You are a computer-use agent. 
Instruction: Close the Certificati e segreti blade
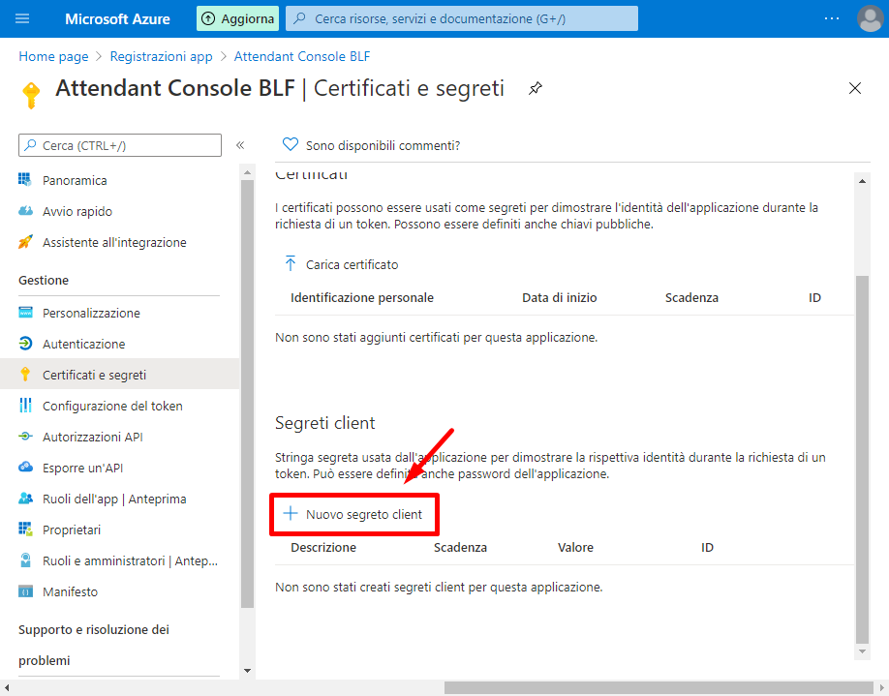(854, 88)
